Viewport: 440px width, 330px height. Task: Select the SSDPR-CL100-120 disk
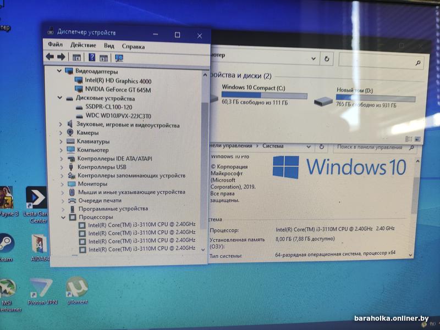[108, 107]
